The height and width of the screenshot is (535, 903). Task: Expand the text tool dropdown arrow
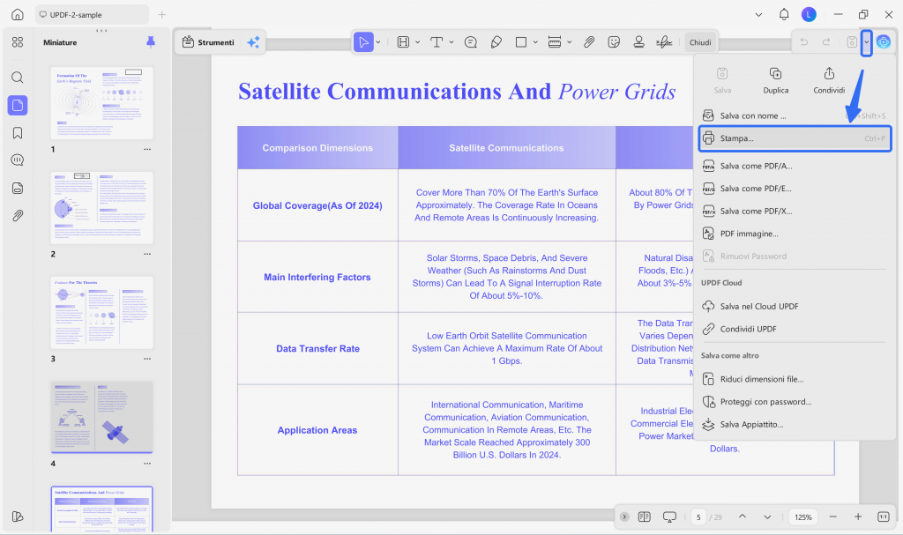coord(451,42)
